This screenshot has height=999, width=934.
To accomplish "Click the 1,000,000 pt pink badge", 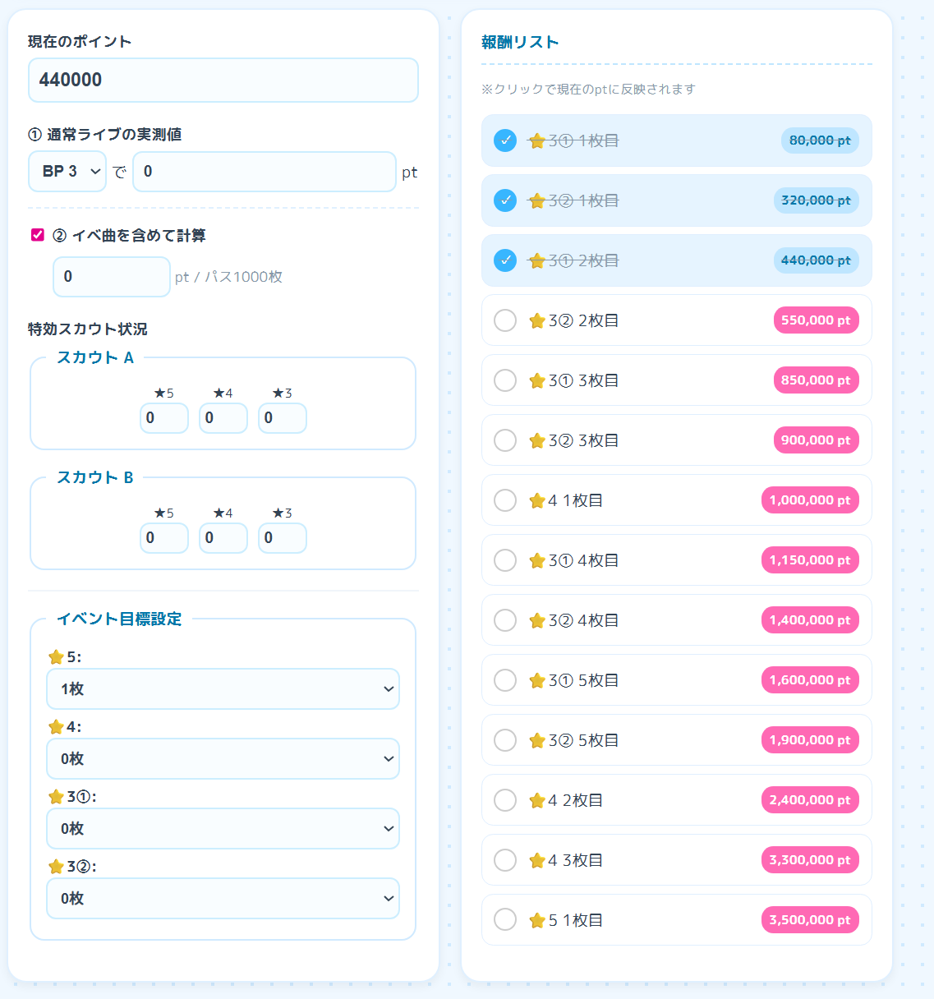I will 810,500.
